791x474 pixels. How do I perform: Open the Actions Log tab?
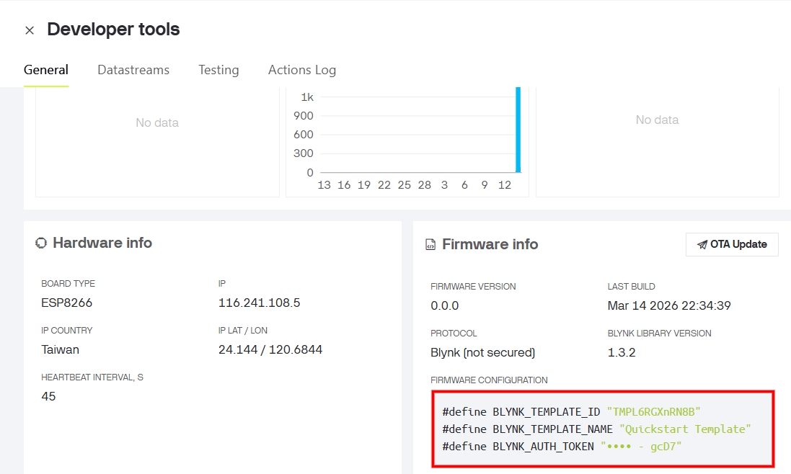click(302, 70)
